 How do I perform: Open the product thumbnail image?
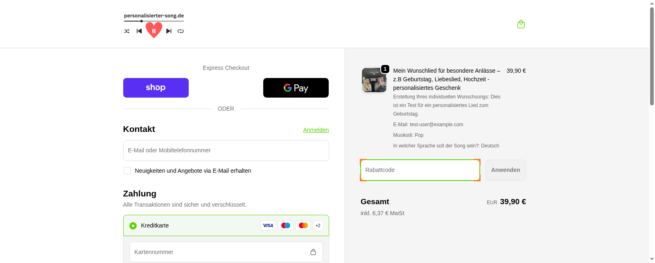[x=374, y=80]
